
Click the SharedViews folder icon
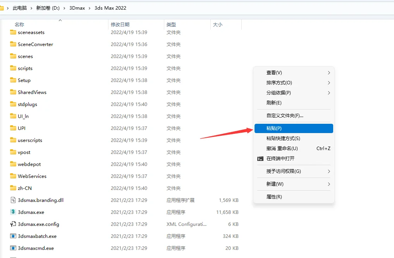point(13,92)
